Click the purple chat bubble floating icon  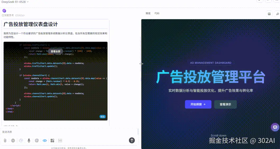(x=275, y=127)
